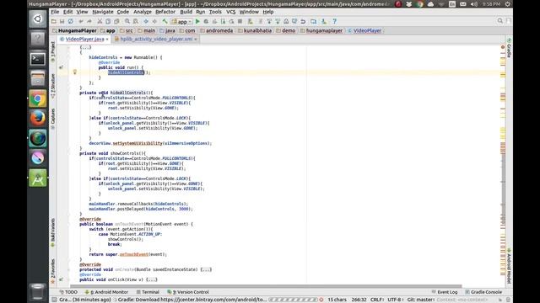Toggle the Build Variants tool window
Screen dimensions: 540x303
click(52, 232)
